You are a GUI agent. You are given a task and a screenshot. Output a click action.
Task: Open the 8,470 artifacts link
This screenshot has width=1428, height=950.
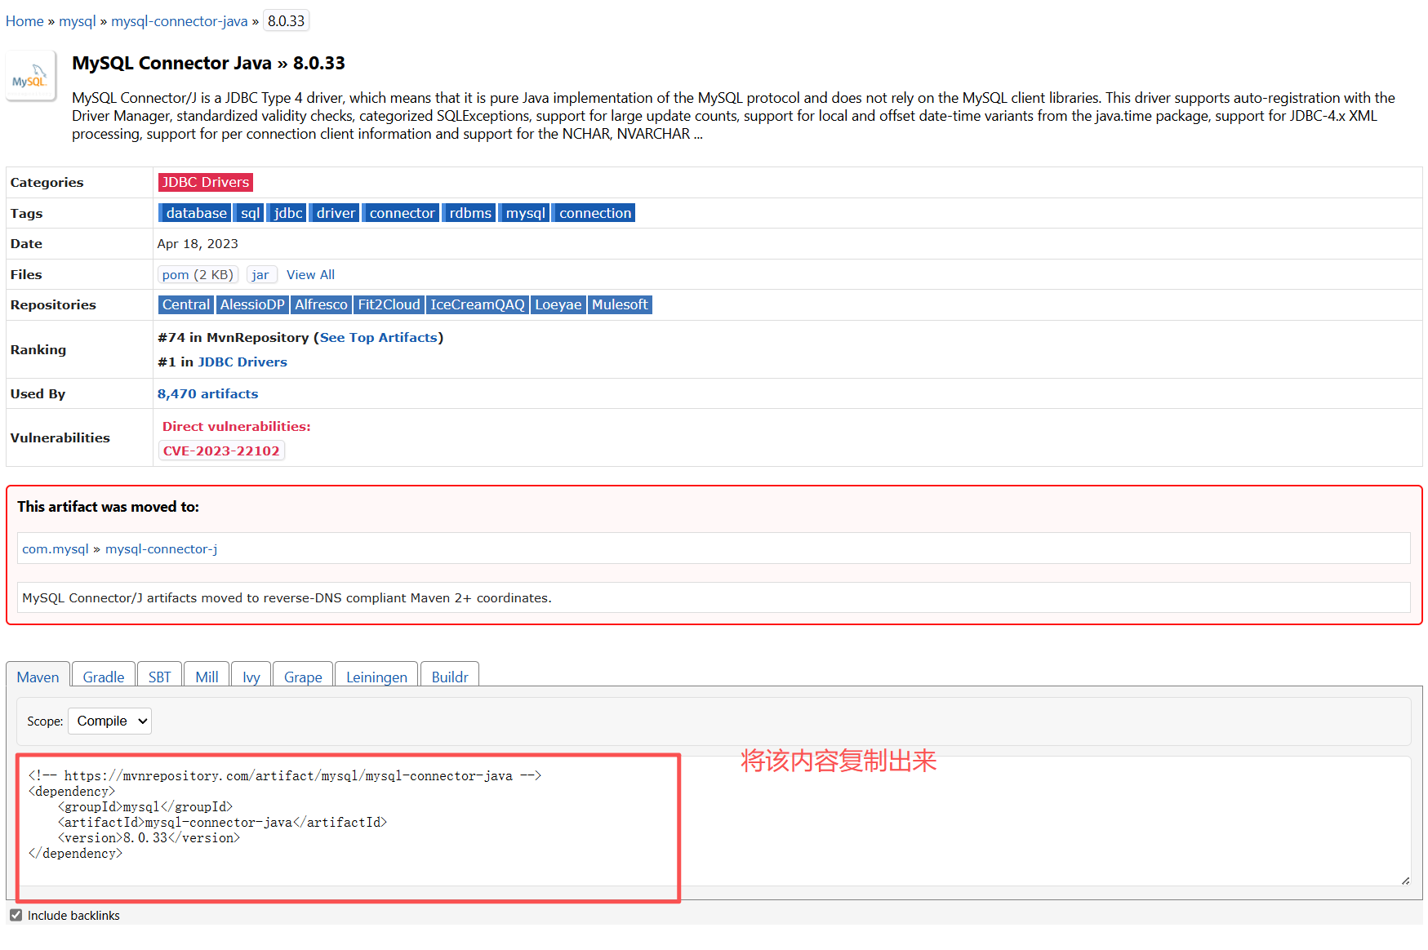tap(207, 394)
